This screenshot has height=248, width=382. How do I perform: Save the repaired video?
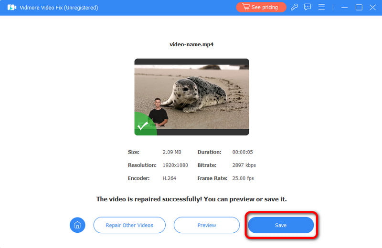tap(281, 225)
